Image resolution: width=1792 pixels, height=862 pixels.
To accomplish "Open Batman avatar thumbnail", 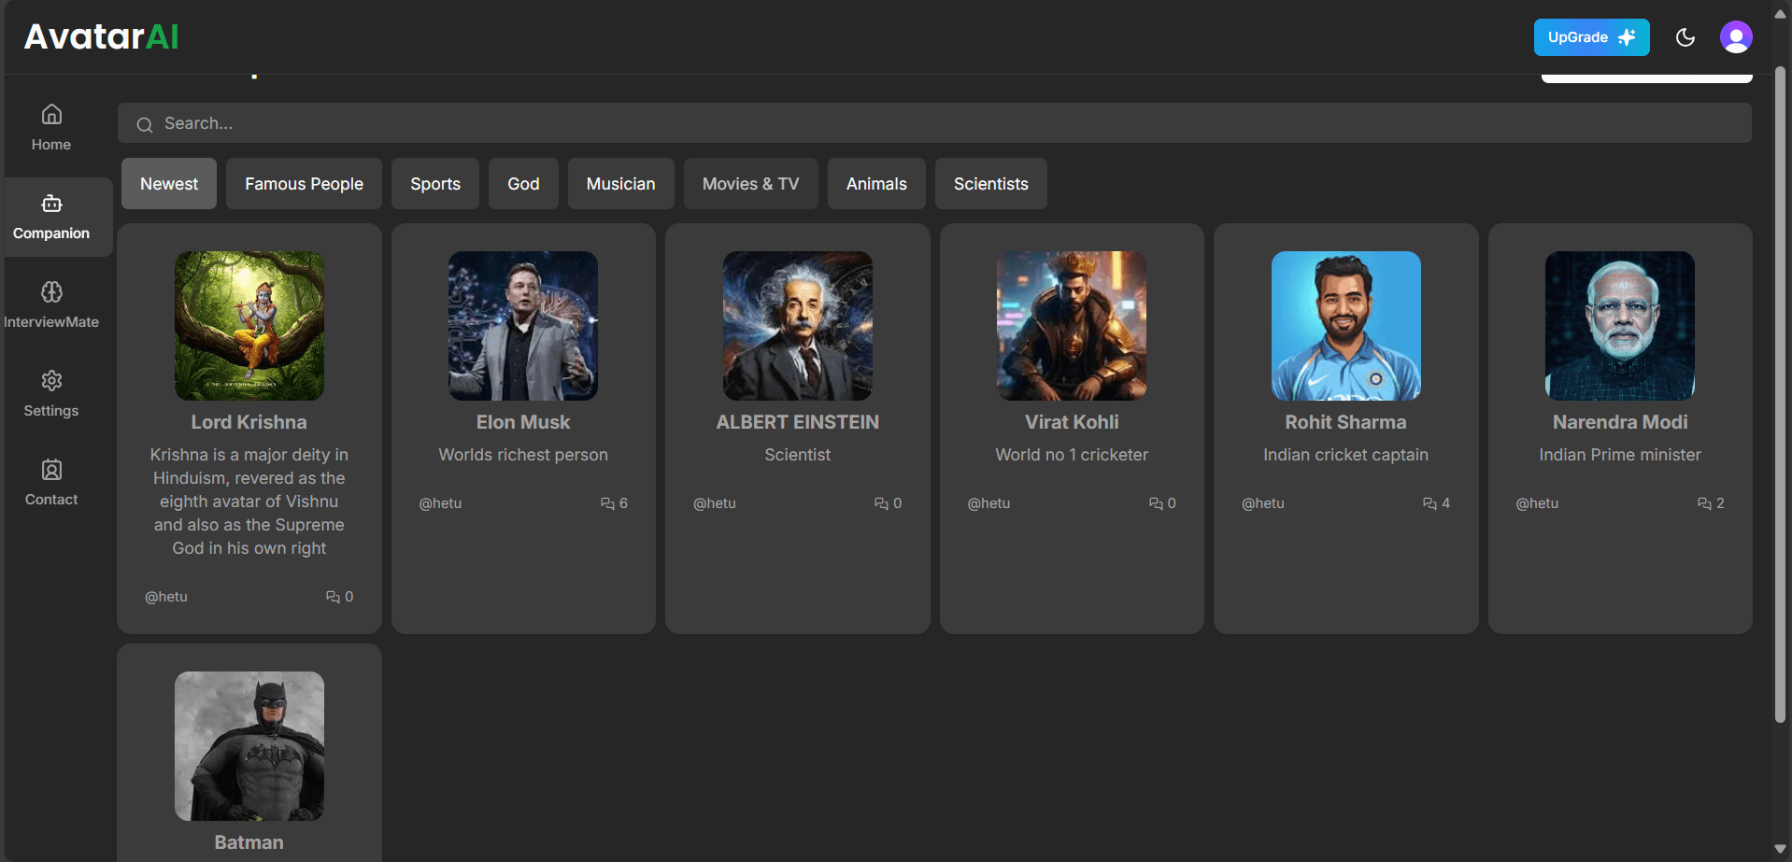I will pyautogui.click(x=249, y=746).
